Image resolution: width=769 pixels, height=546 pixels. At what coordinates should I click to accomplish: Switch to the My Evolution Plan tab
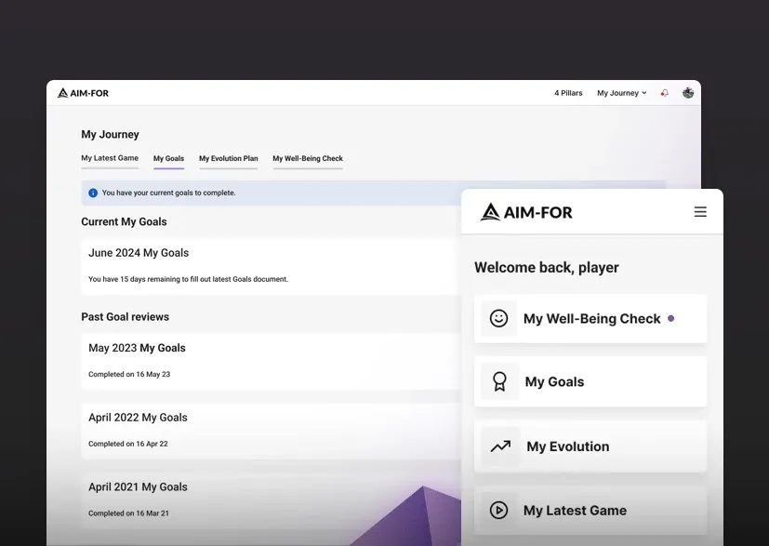(228, 158)
